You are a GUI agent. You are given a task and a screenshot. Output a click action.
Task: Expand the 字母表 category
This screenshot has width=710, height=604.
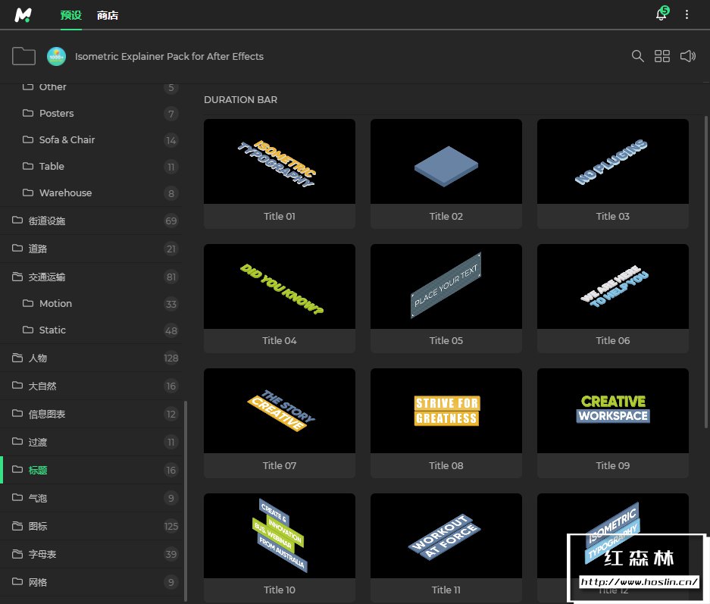pyautogui.click(x=91, y=554)
